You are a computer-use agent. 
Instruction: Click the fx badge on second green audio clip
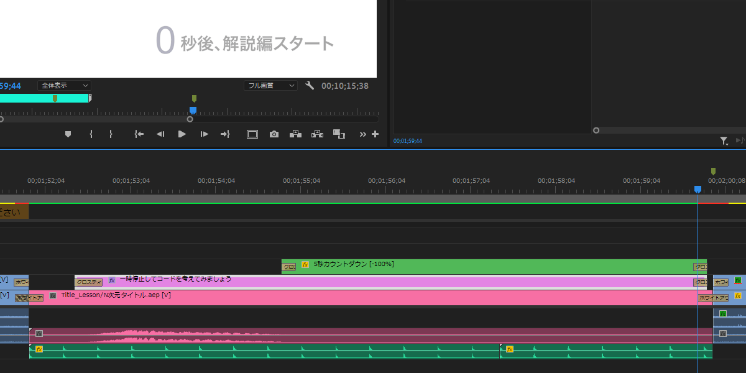pyautogui.click(x=510, y=349)
